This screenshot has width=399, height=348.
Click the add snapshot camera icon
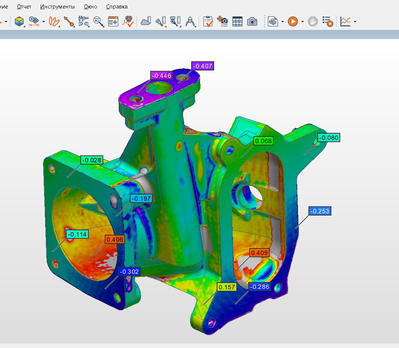(223, 22)
